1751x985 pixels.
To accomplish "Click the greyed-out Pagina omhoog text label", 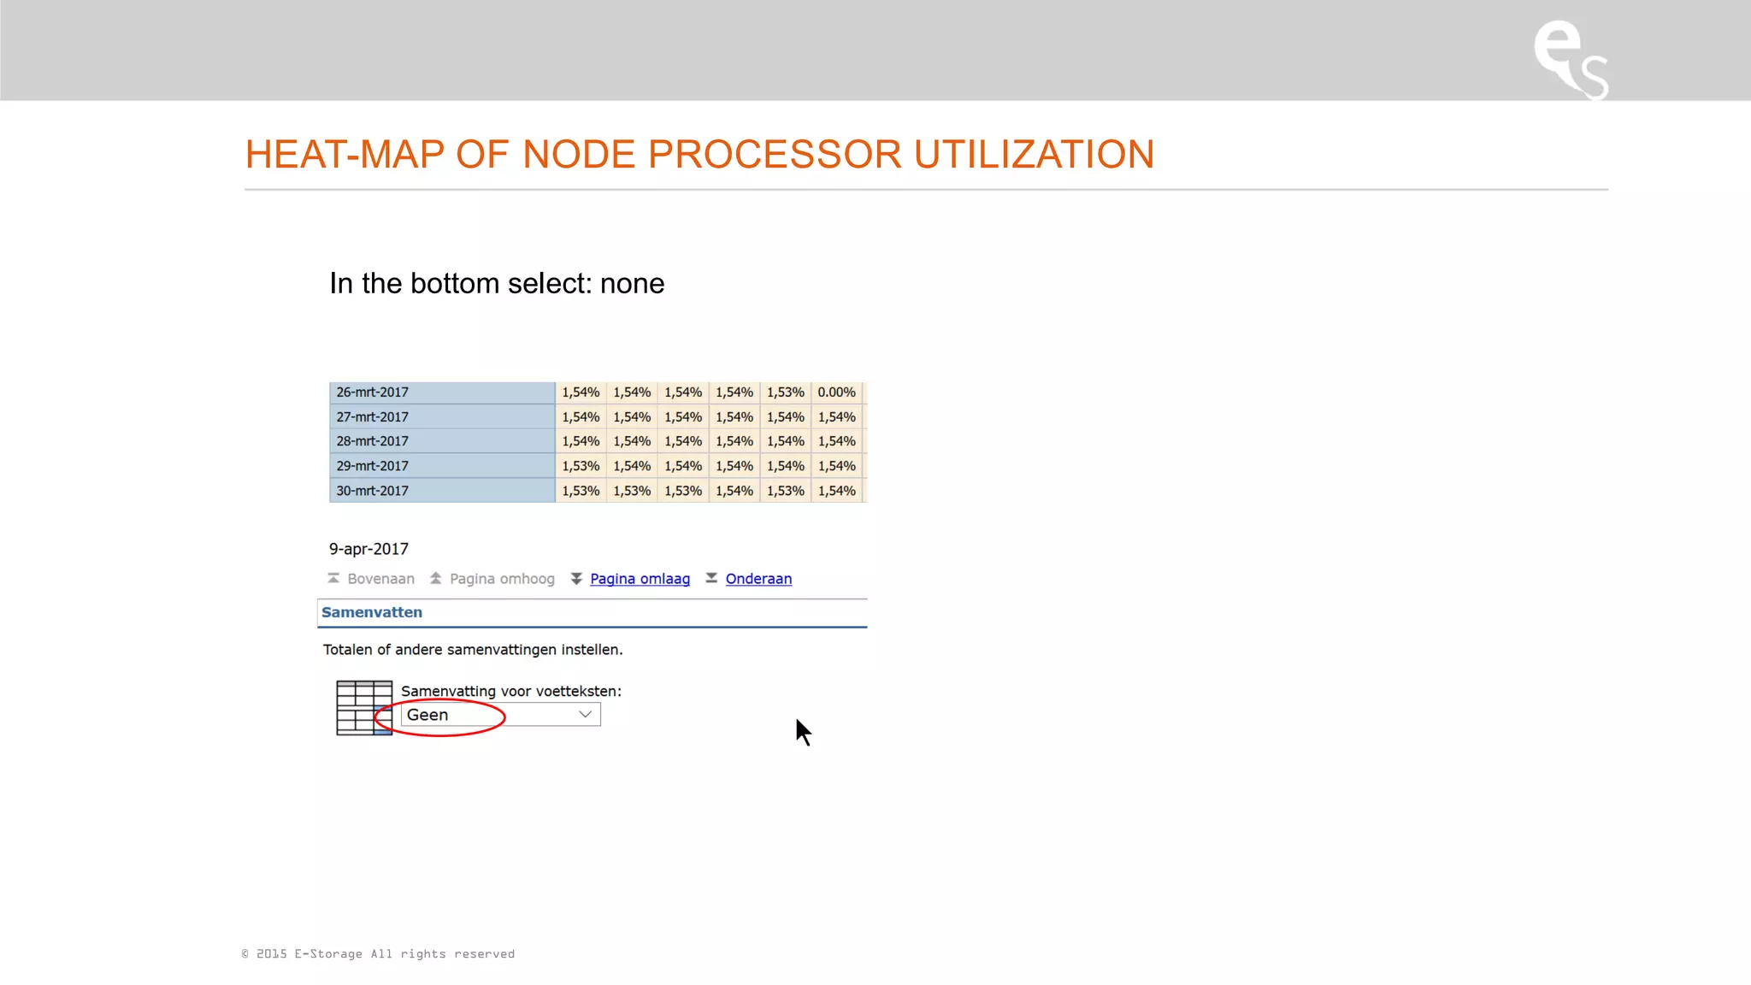I will coord(502,579).
